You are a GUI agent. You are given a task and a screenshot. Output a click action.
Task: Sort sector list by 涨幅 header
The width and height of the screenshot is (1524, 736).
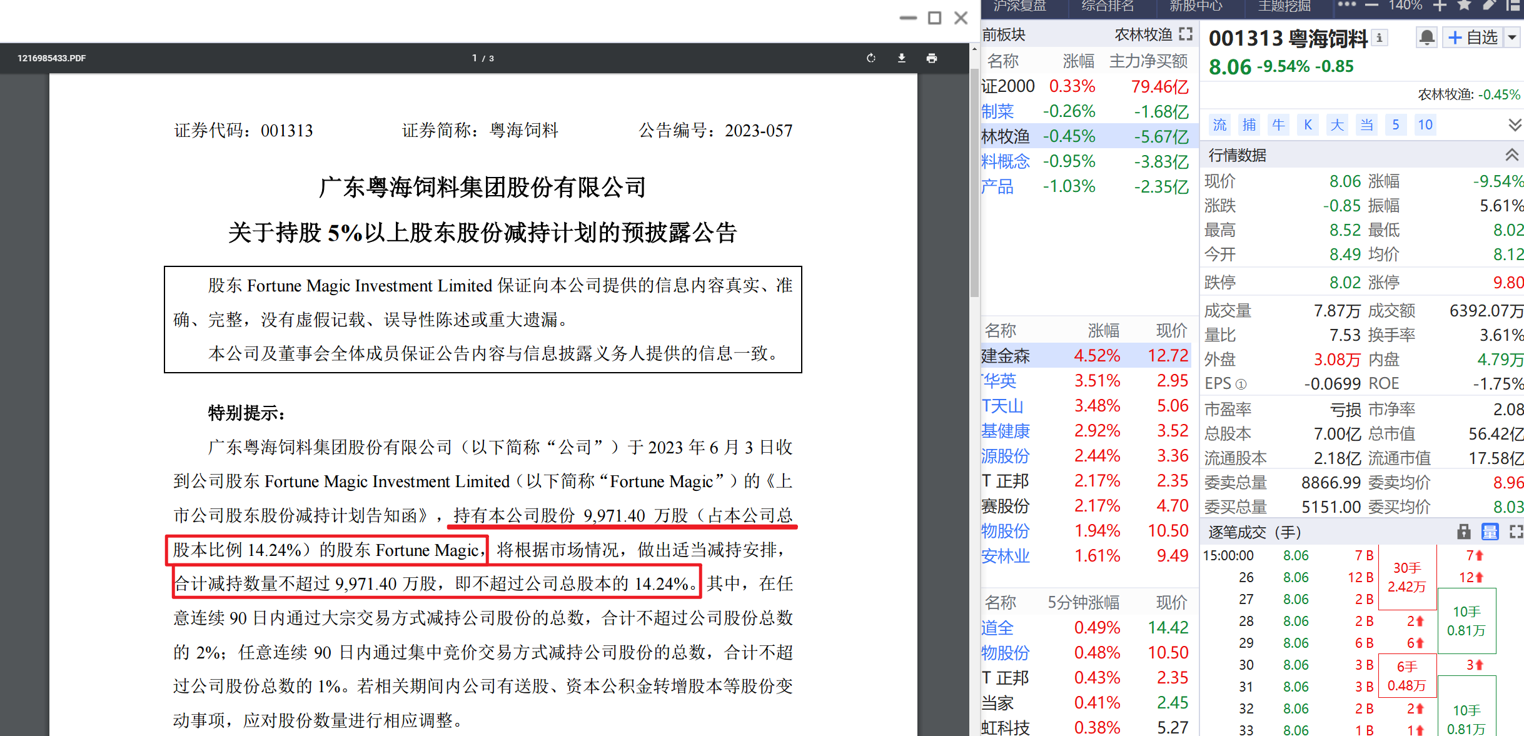point(1079,61)
